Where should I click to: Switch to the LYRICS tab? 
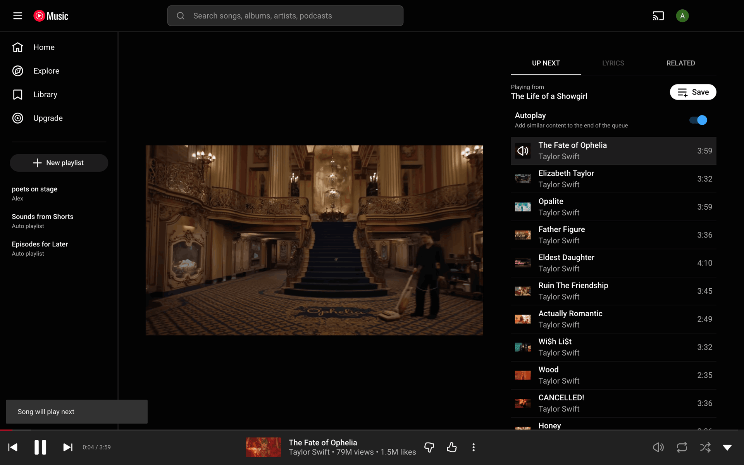613,63
